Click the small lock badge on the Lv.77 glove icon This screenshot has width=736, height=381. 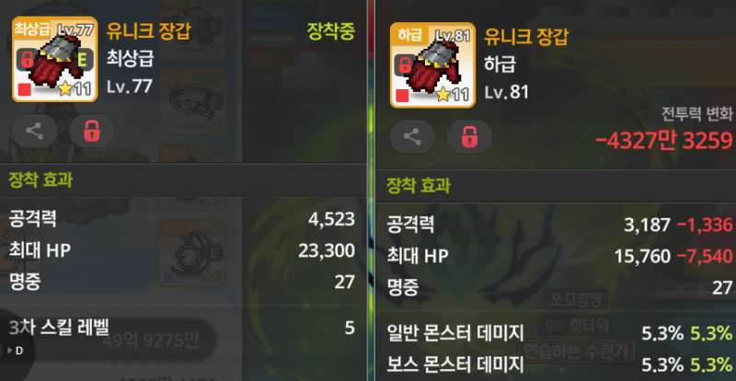click(x=28, y=59)
